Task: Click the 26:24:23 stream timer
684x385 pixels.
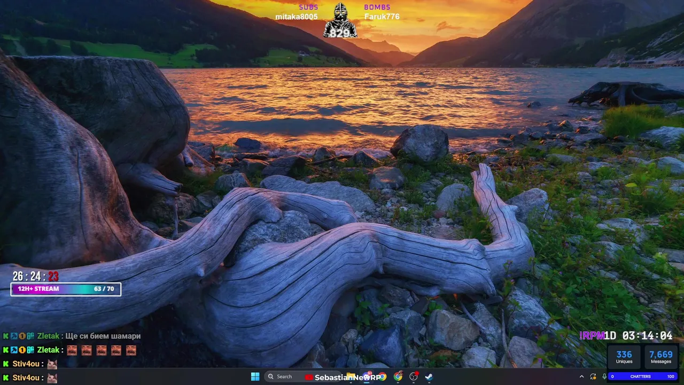Action: pos(36,276)
